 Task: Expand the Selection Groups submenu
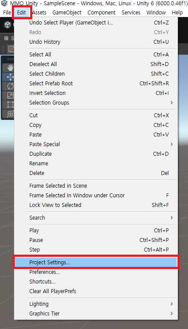click(96, 103)
